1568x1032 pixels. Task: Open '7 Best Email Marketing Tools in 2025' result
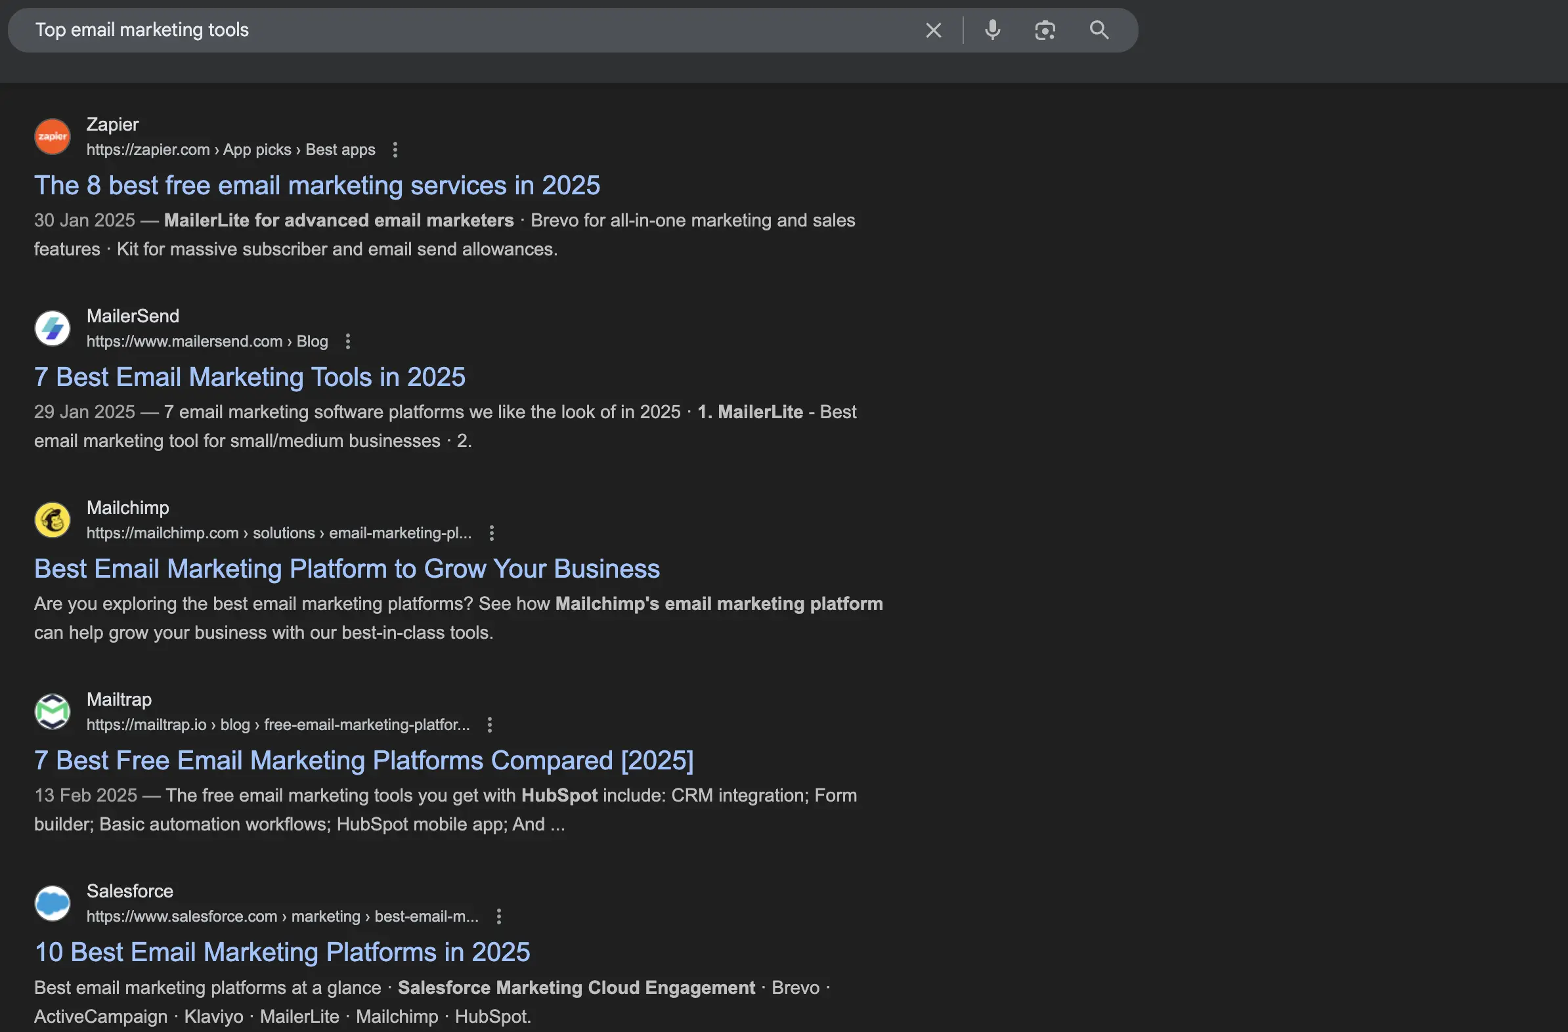pos(250,377)
